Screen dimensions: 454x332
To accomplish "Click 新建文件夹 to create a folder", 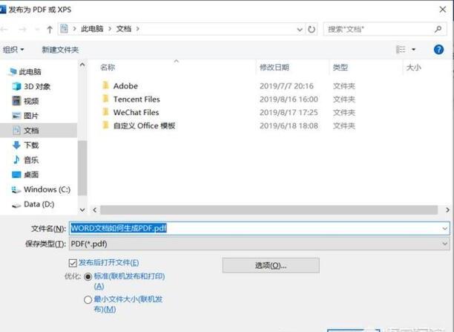I will coord(60,50).
